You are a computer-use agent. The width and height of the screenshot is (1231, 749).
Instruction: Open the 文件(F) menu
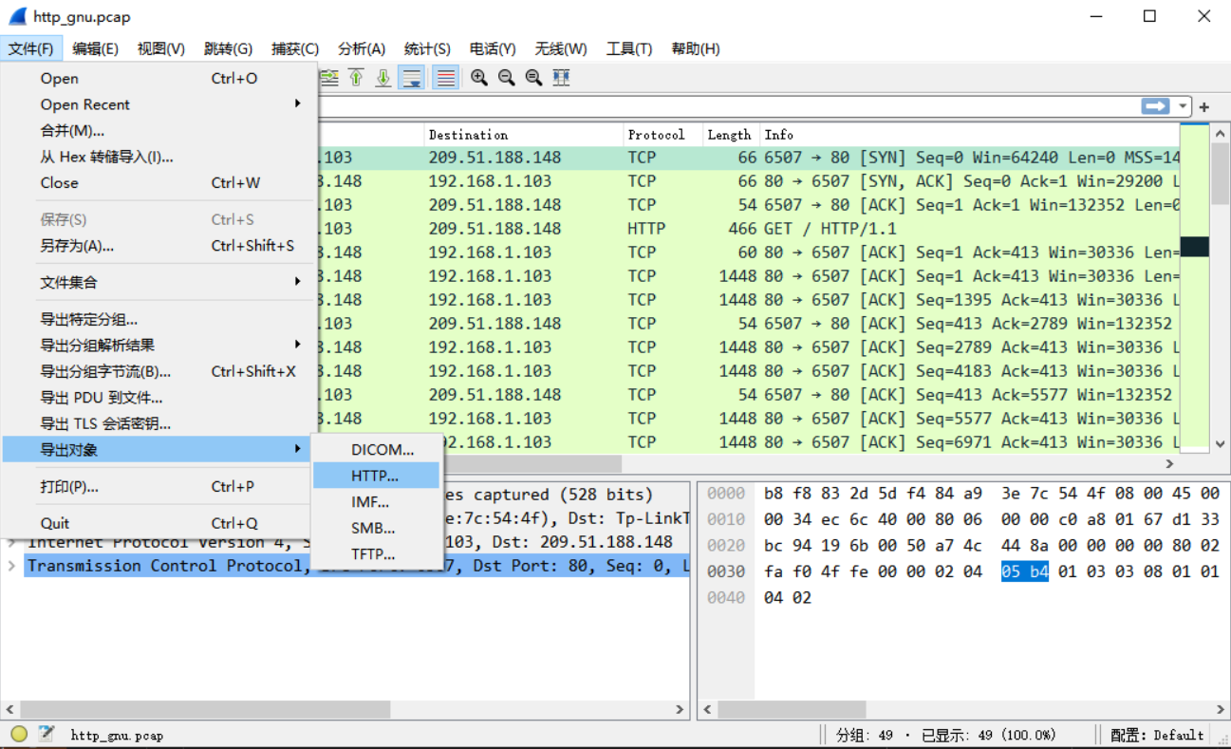point(31,48)
